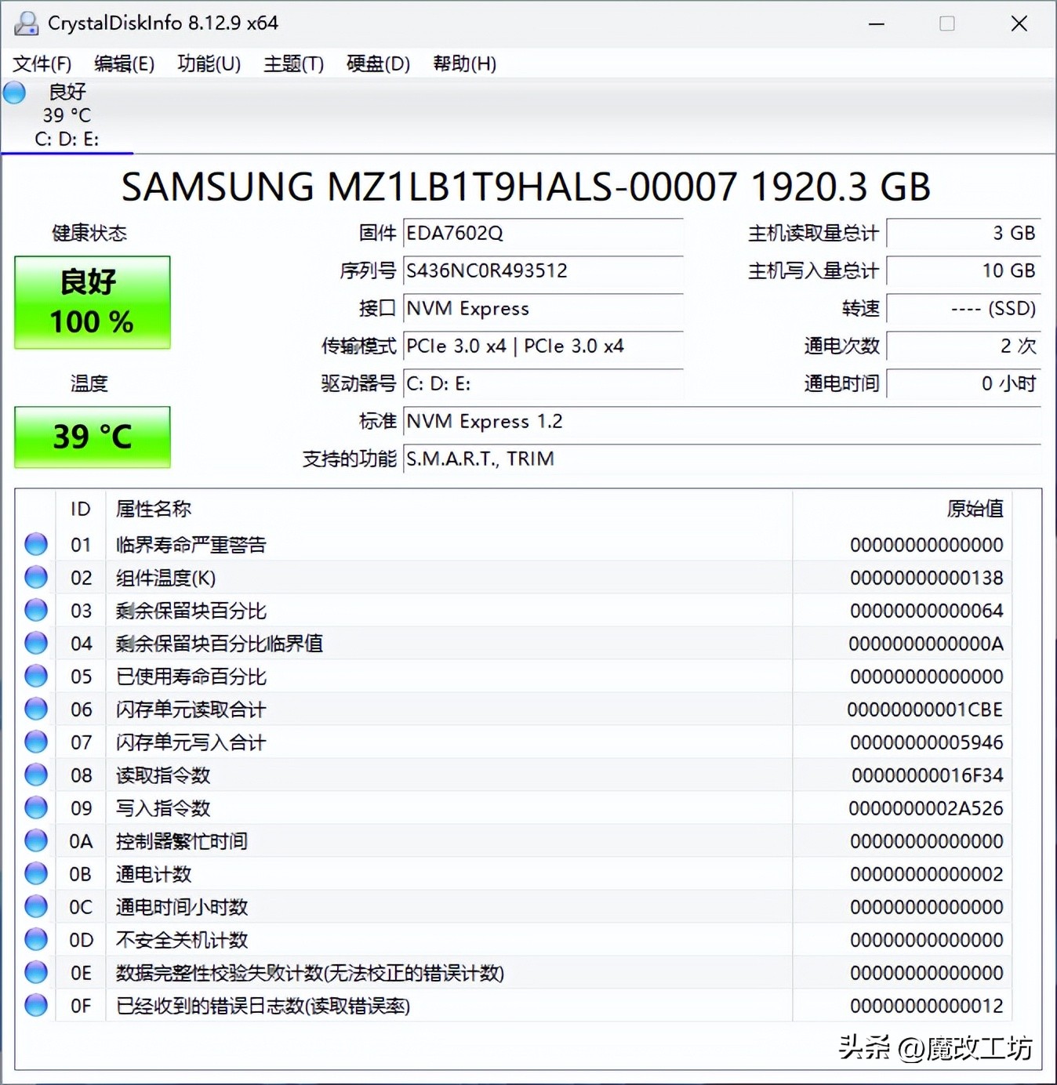Open the 硬盘(D) menu

pyautogui.click(x=377, y=64)
